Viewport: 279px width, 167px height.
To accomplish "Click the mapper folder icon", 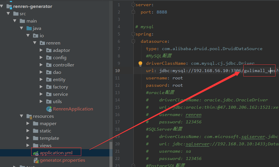I will tap(36, 124).
